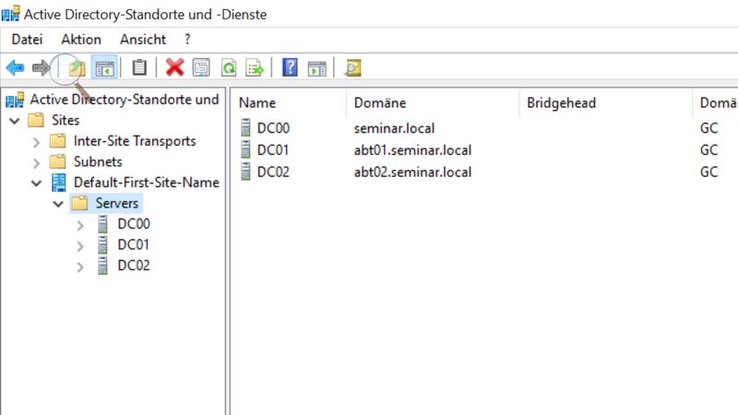Screen dimensions: 738x415
Task: Go up one level with folder icon
Action: (77, 67)
